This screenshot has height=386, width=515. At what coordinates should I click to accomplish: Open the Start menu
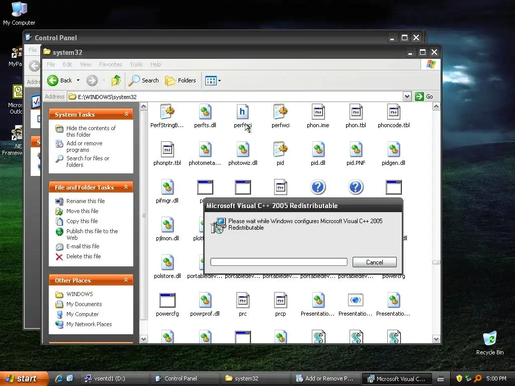point(23,378)
